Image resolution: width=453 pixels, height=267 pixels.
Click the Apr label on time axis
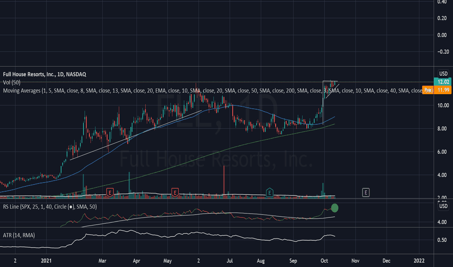click(137, 261)
